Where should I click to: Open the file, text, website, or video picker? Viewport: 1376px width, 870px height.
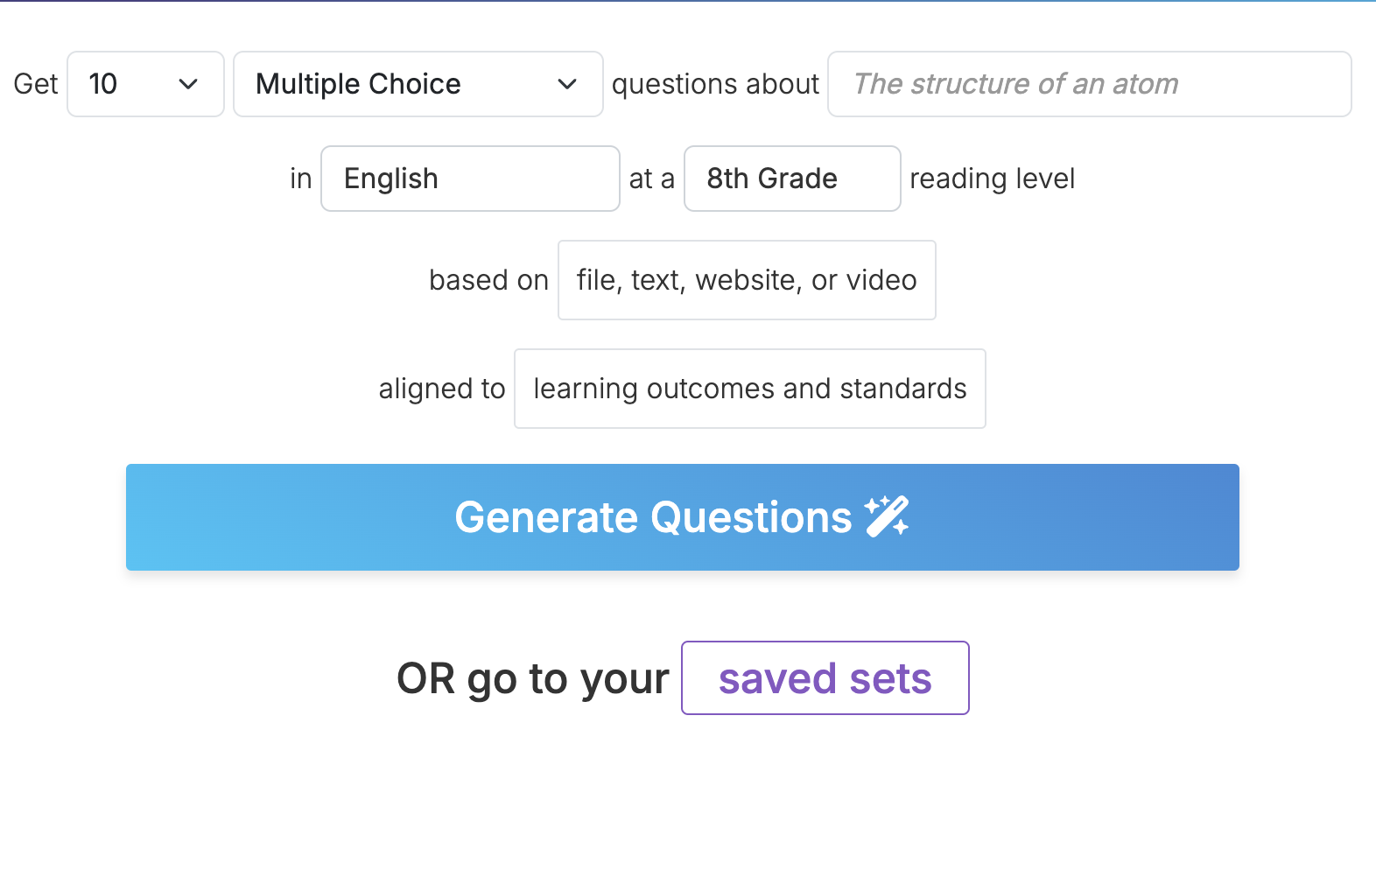[x=746, y=280]
